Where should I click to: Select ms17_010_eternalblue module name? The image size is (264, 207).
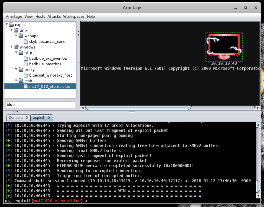click(50, 86)
